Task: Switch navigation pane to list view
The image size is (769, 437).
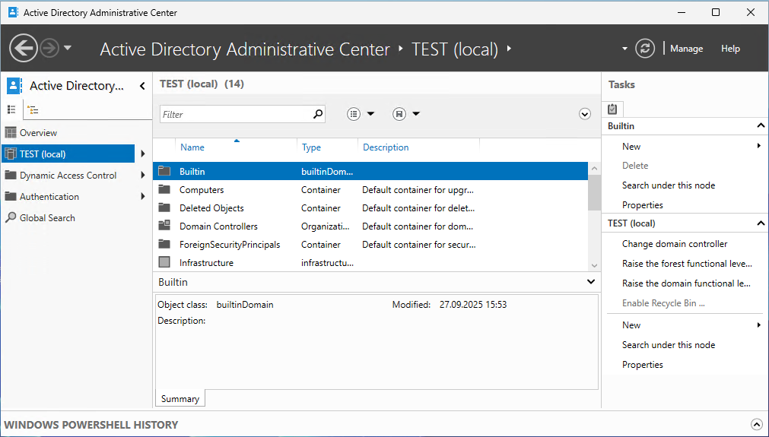Action: [11, 109]
